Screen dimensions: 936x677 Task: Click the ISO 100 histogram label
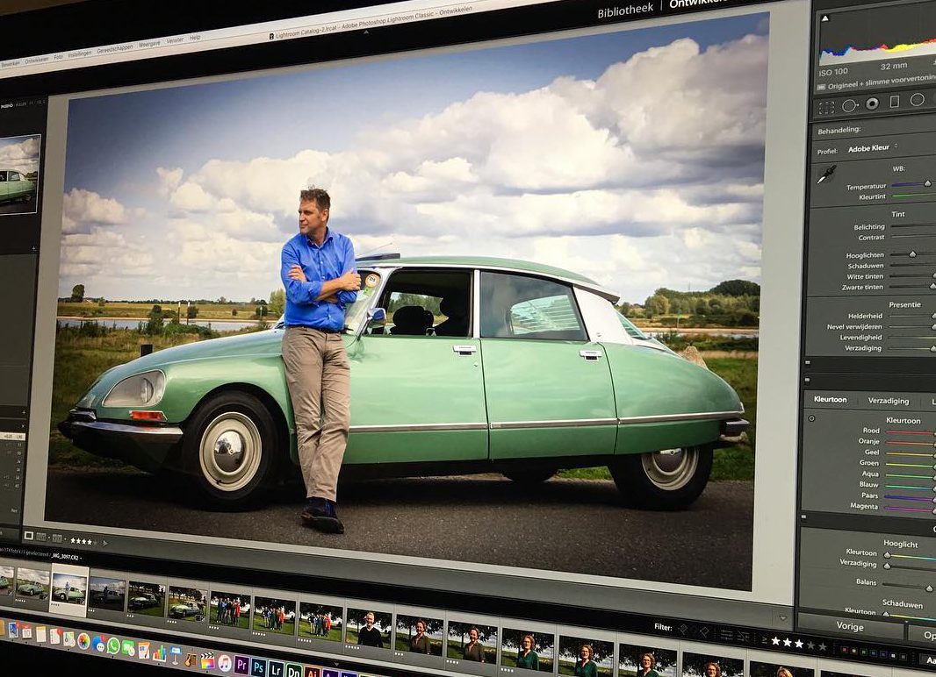click(x=833, y=72)
